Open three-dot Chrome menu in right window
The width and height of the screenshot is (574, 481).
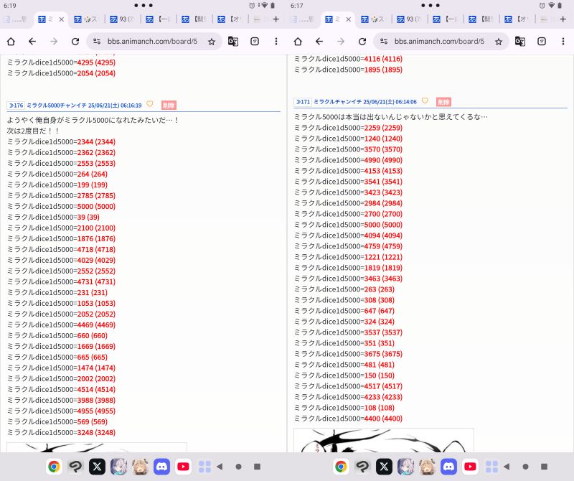563,42
